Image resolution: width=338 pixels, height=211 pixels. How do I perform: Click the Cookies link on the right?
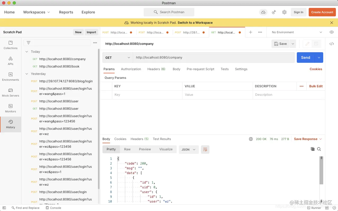coord(316,69)
